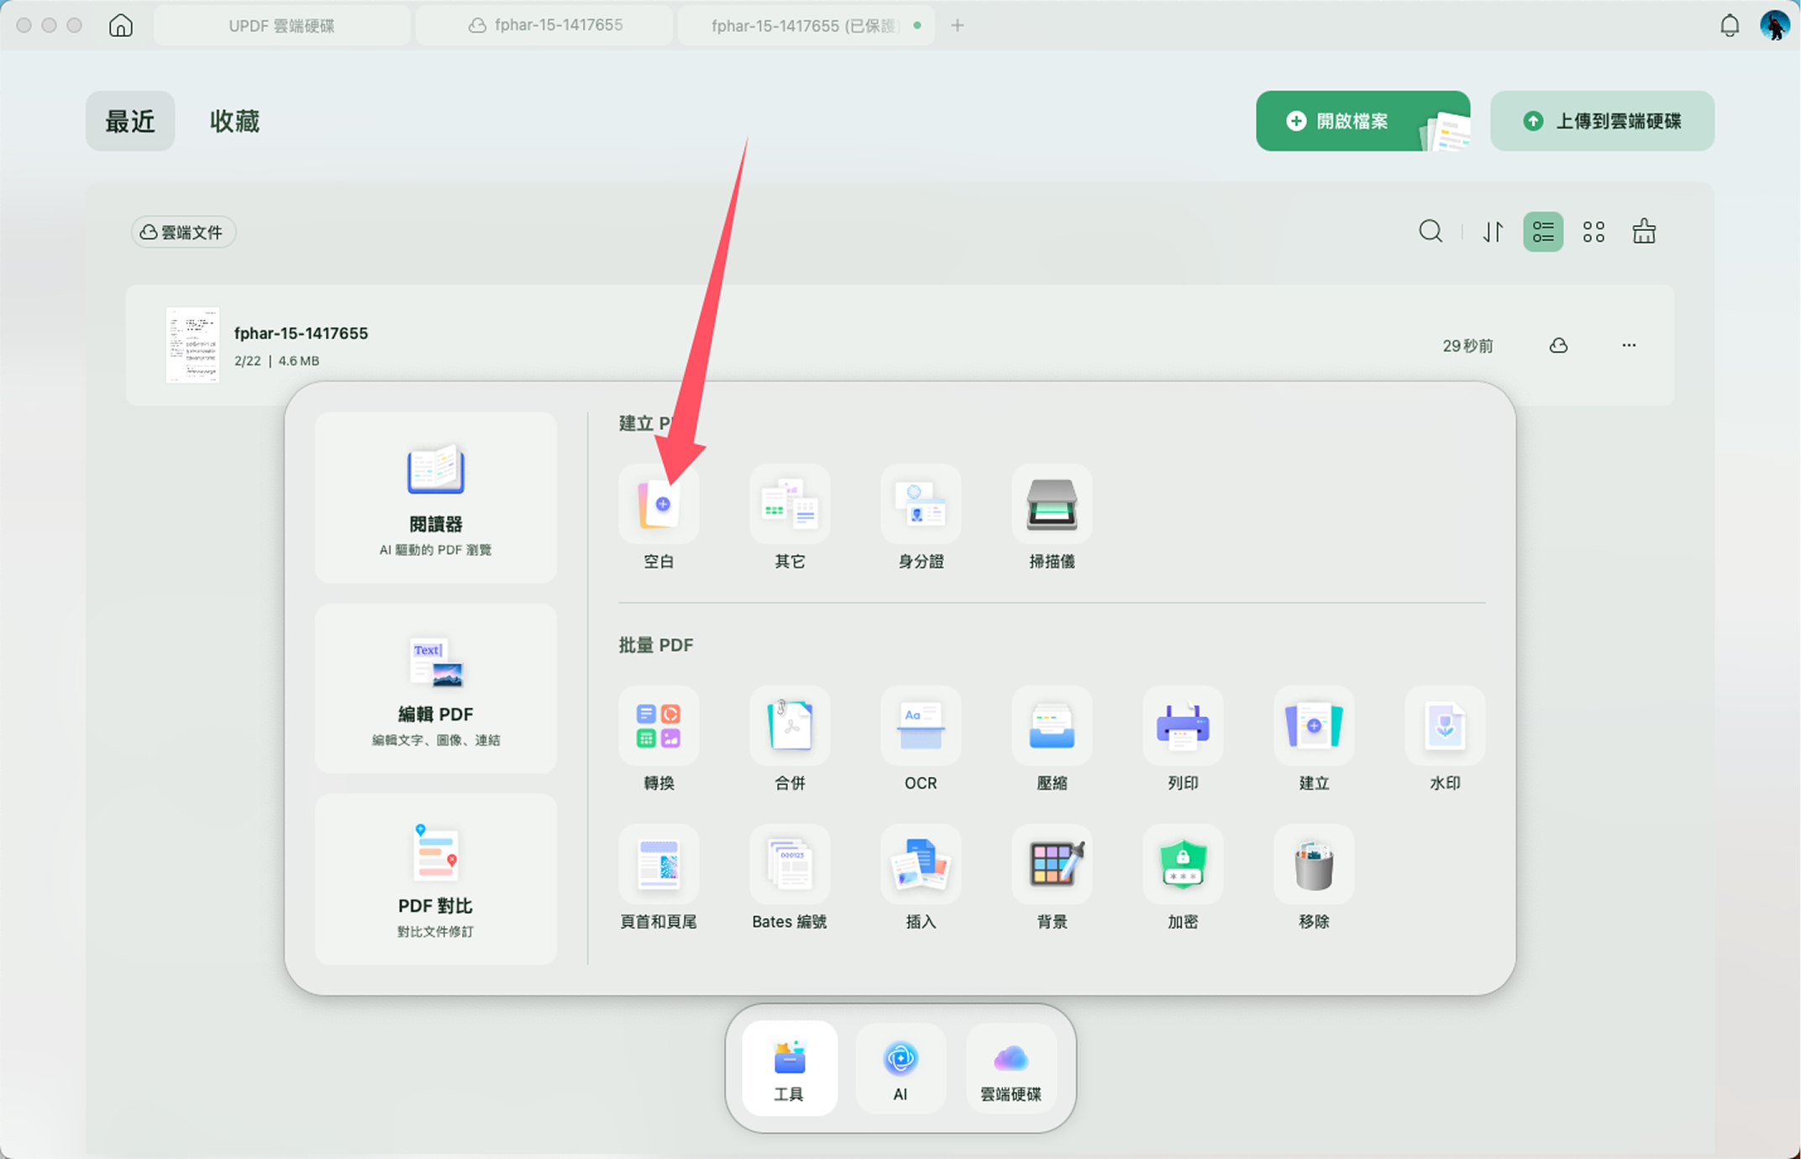Open batch 建立 create tool
The height and width of the screenshot is (1159, 1801).
pos(1314,726)
